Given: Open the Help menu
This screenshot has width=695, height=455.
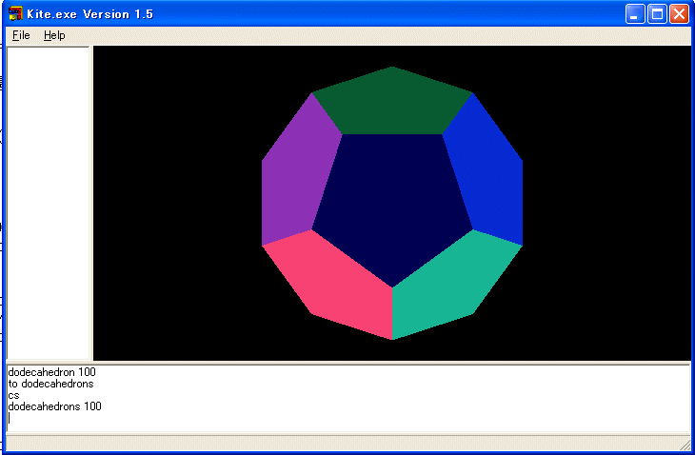Looking at the screenshot, I should coord(54,35).
